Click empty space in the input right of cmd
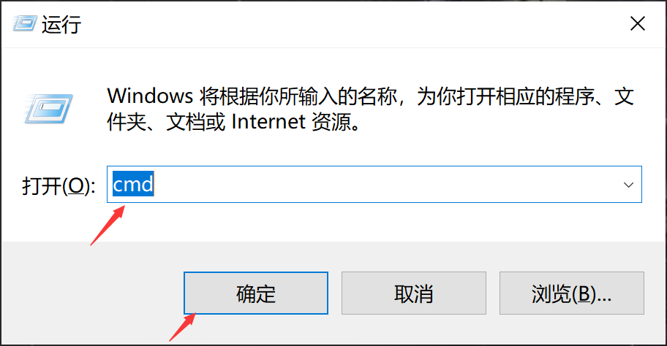The width and height of the screenshot is (667, 346). 383,184
